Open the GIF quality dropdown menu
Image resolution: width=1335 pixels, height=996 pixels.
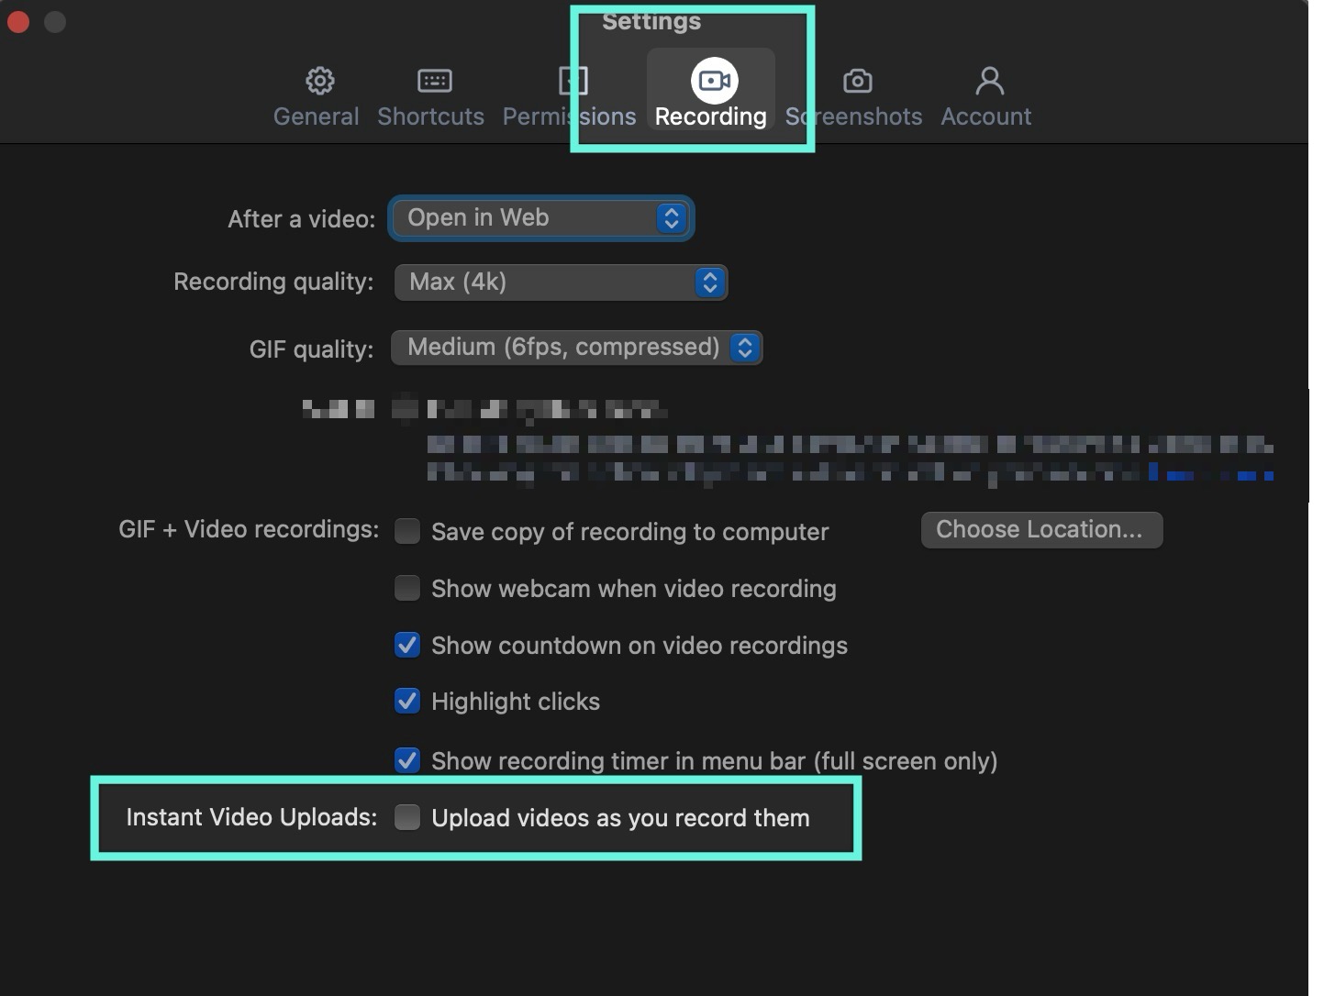576,348
